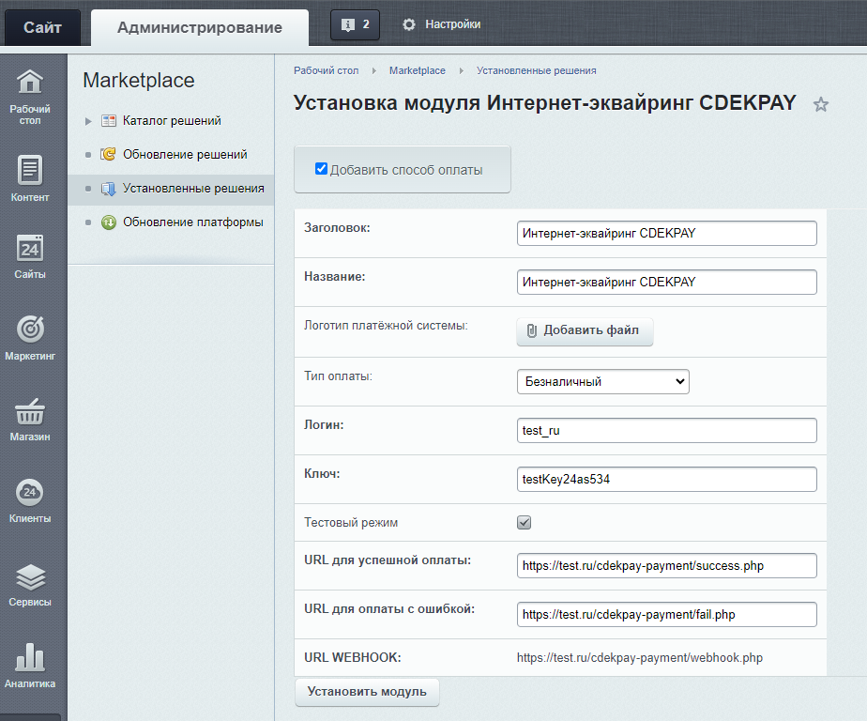867x721 pixels.
Task: Open the Рабочий стол sidebar section
Action: (30, 98)
